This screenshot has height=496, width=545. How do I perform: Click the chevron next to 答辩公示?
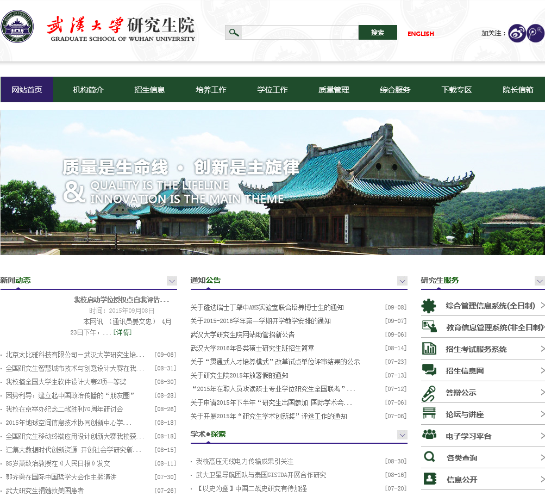click(x=543, y=392)
